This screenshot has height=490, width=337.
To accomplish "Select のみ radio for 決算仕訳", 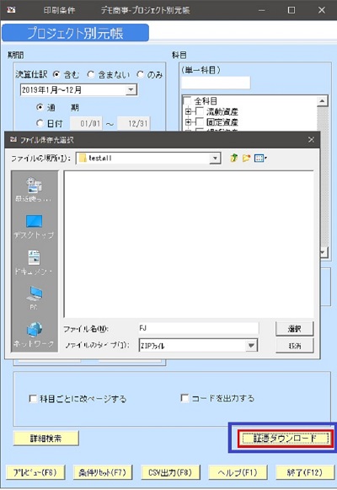I will tap(140, 74).
